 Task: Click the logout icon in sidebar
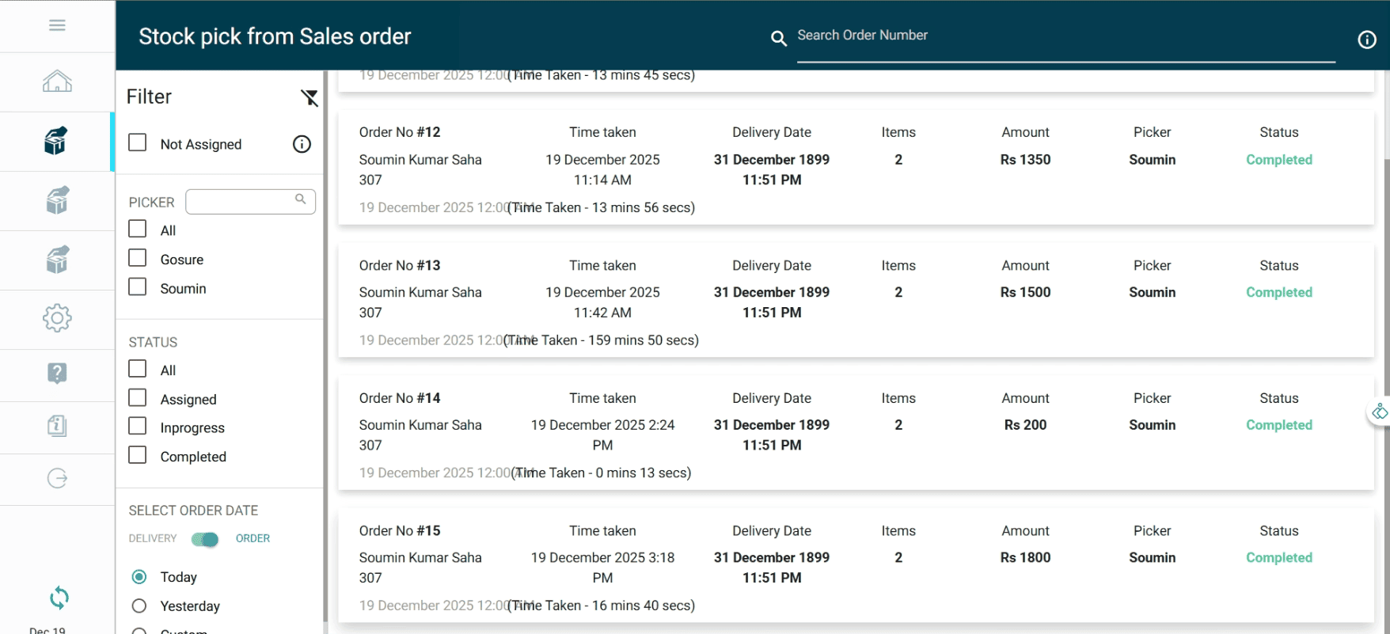tap(57, 478)
